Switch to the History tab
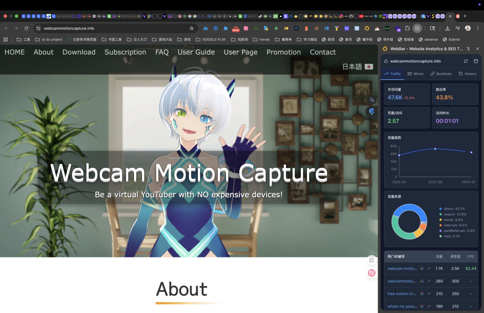The image size is (484, 313). pos(467,74)
